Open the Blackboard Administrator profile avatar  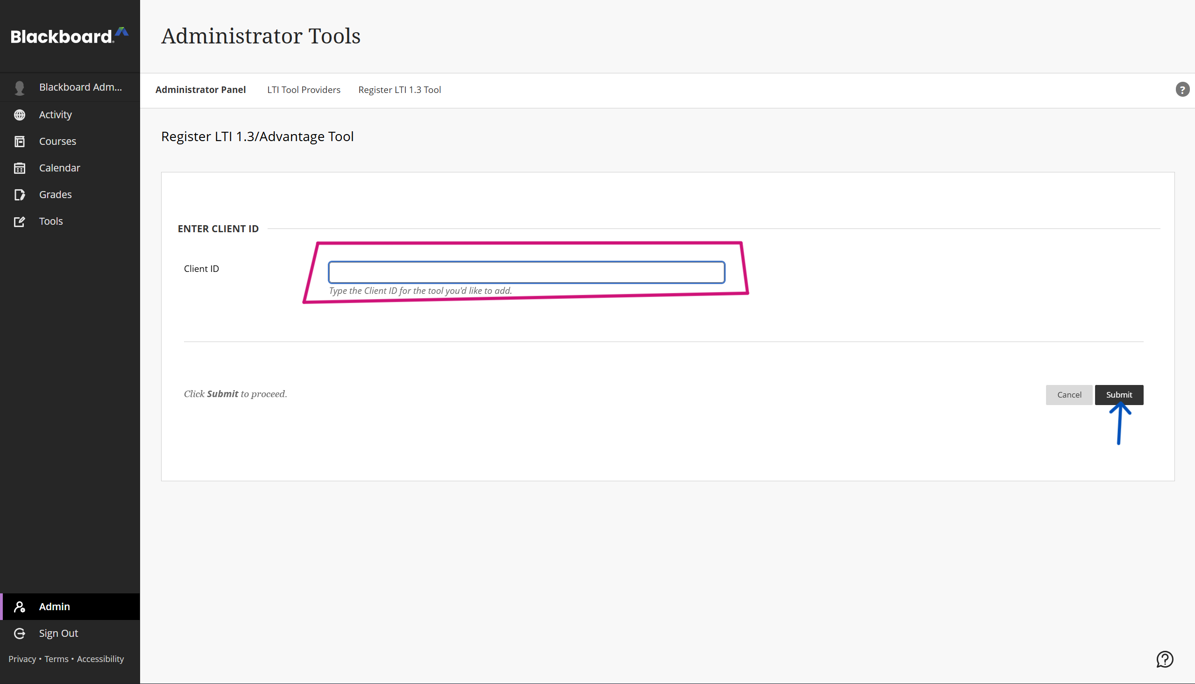click(20, 88)
